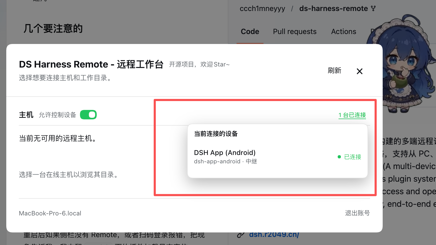Open the dsh.r2049.cn website link
Viewport: 436px width, 245px height.
click(274, 235)
